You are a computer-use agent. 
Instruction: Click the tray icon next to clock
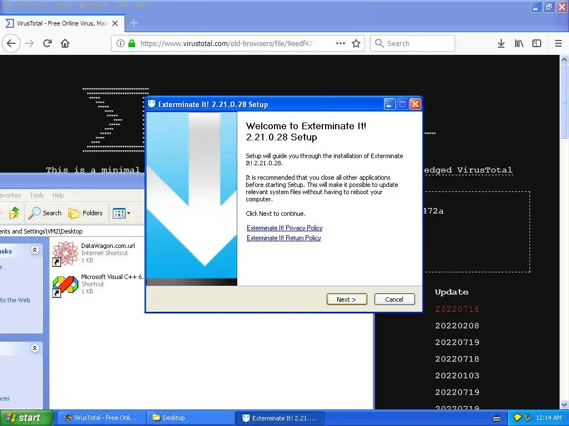coord(528,418)
